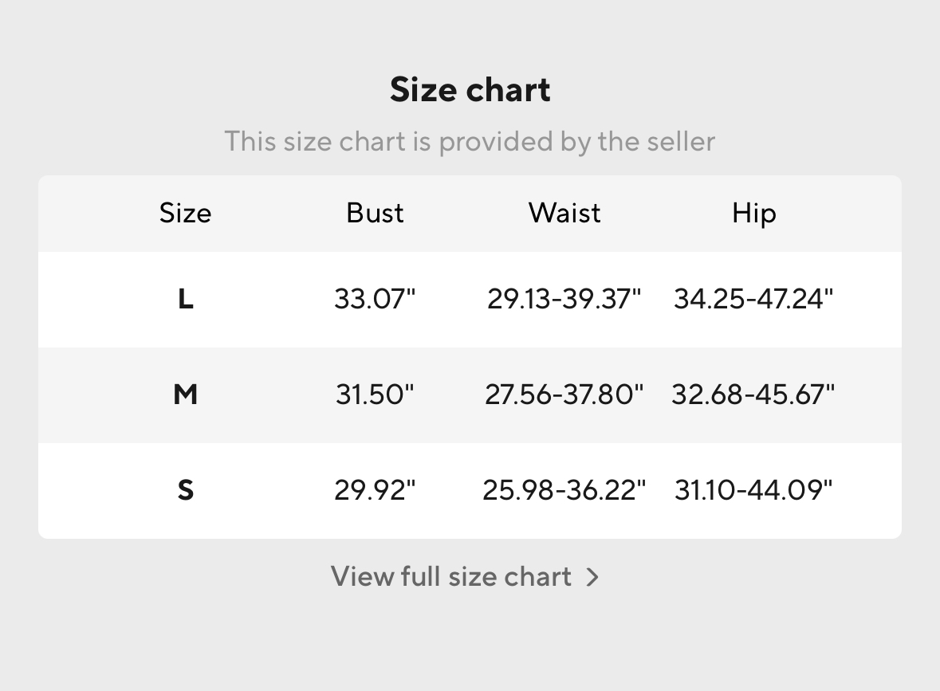This screenshot has width=940, height=691.
Task: Click the chevron arrow beside View full size chart
Action: (592, 577)
